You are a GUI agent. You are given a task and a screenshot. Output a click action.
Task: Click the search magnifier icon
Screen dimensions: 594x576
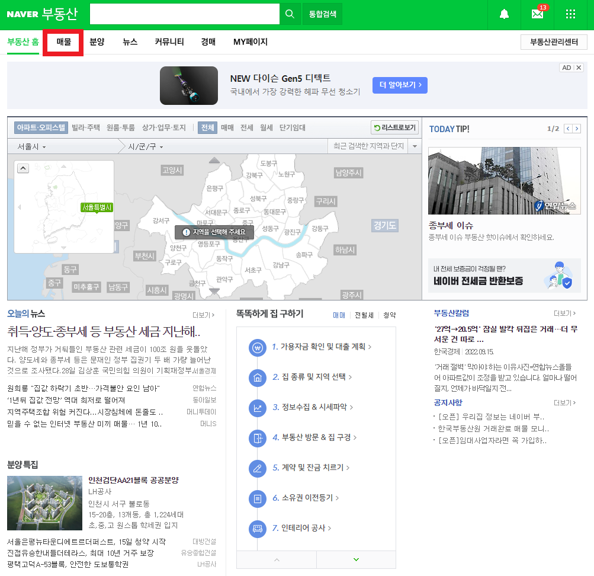point(290,14)
